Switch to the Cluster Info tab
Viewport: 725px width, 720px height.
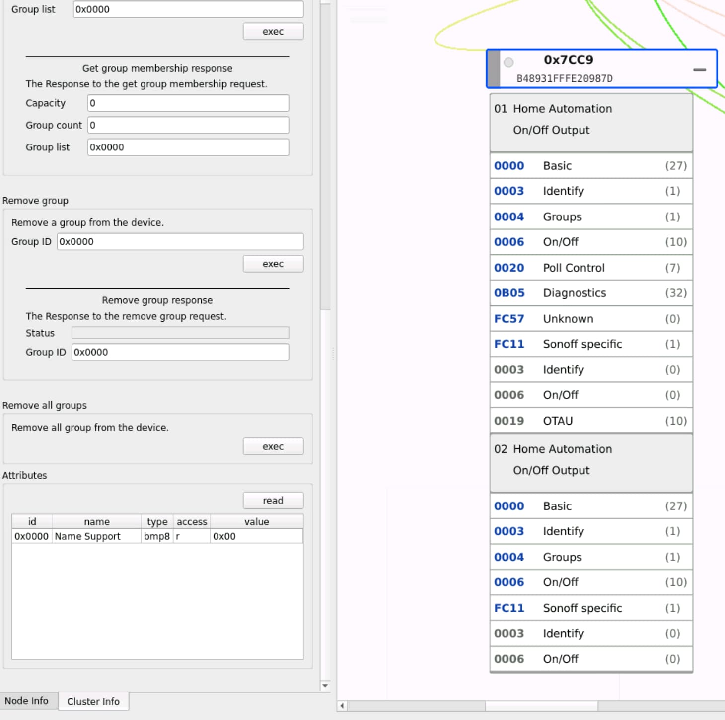pyautogui.click(x=93, y=701)
